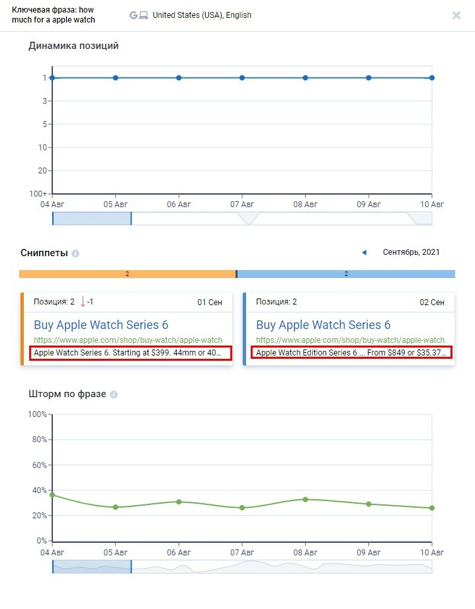The height and width of the screenshot is (609, 475).
Task: Go to previous month with left arrow
Action: pos(364,252)
